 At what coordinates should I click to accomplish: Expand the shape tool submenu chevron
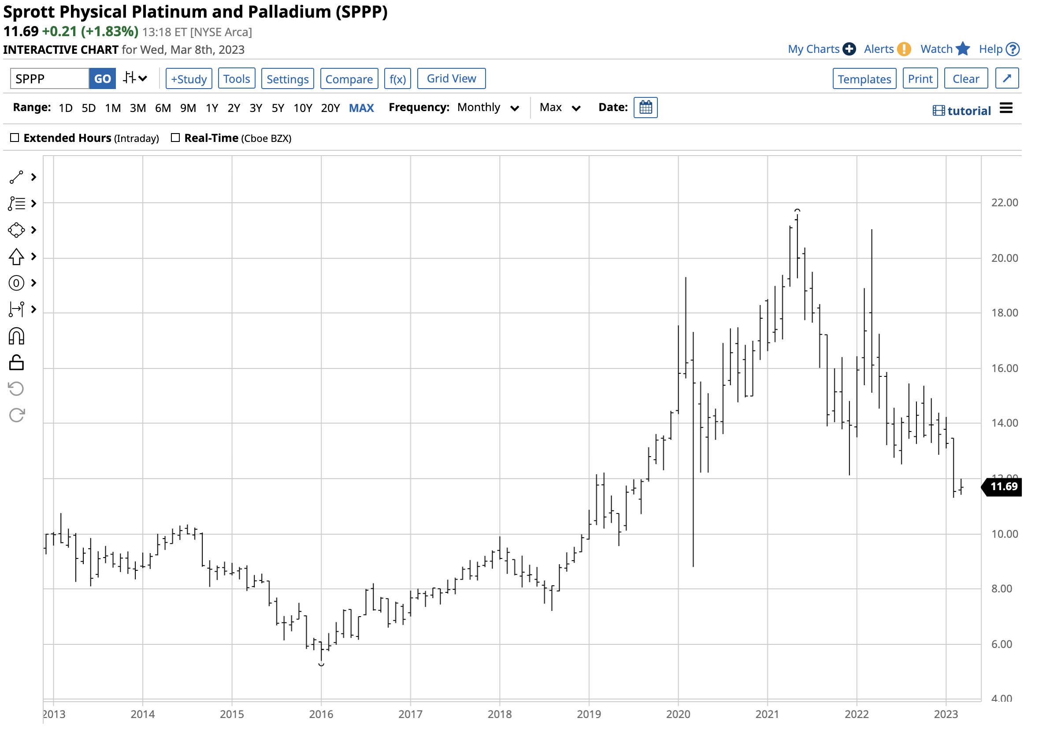[34, 230]
